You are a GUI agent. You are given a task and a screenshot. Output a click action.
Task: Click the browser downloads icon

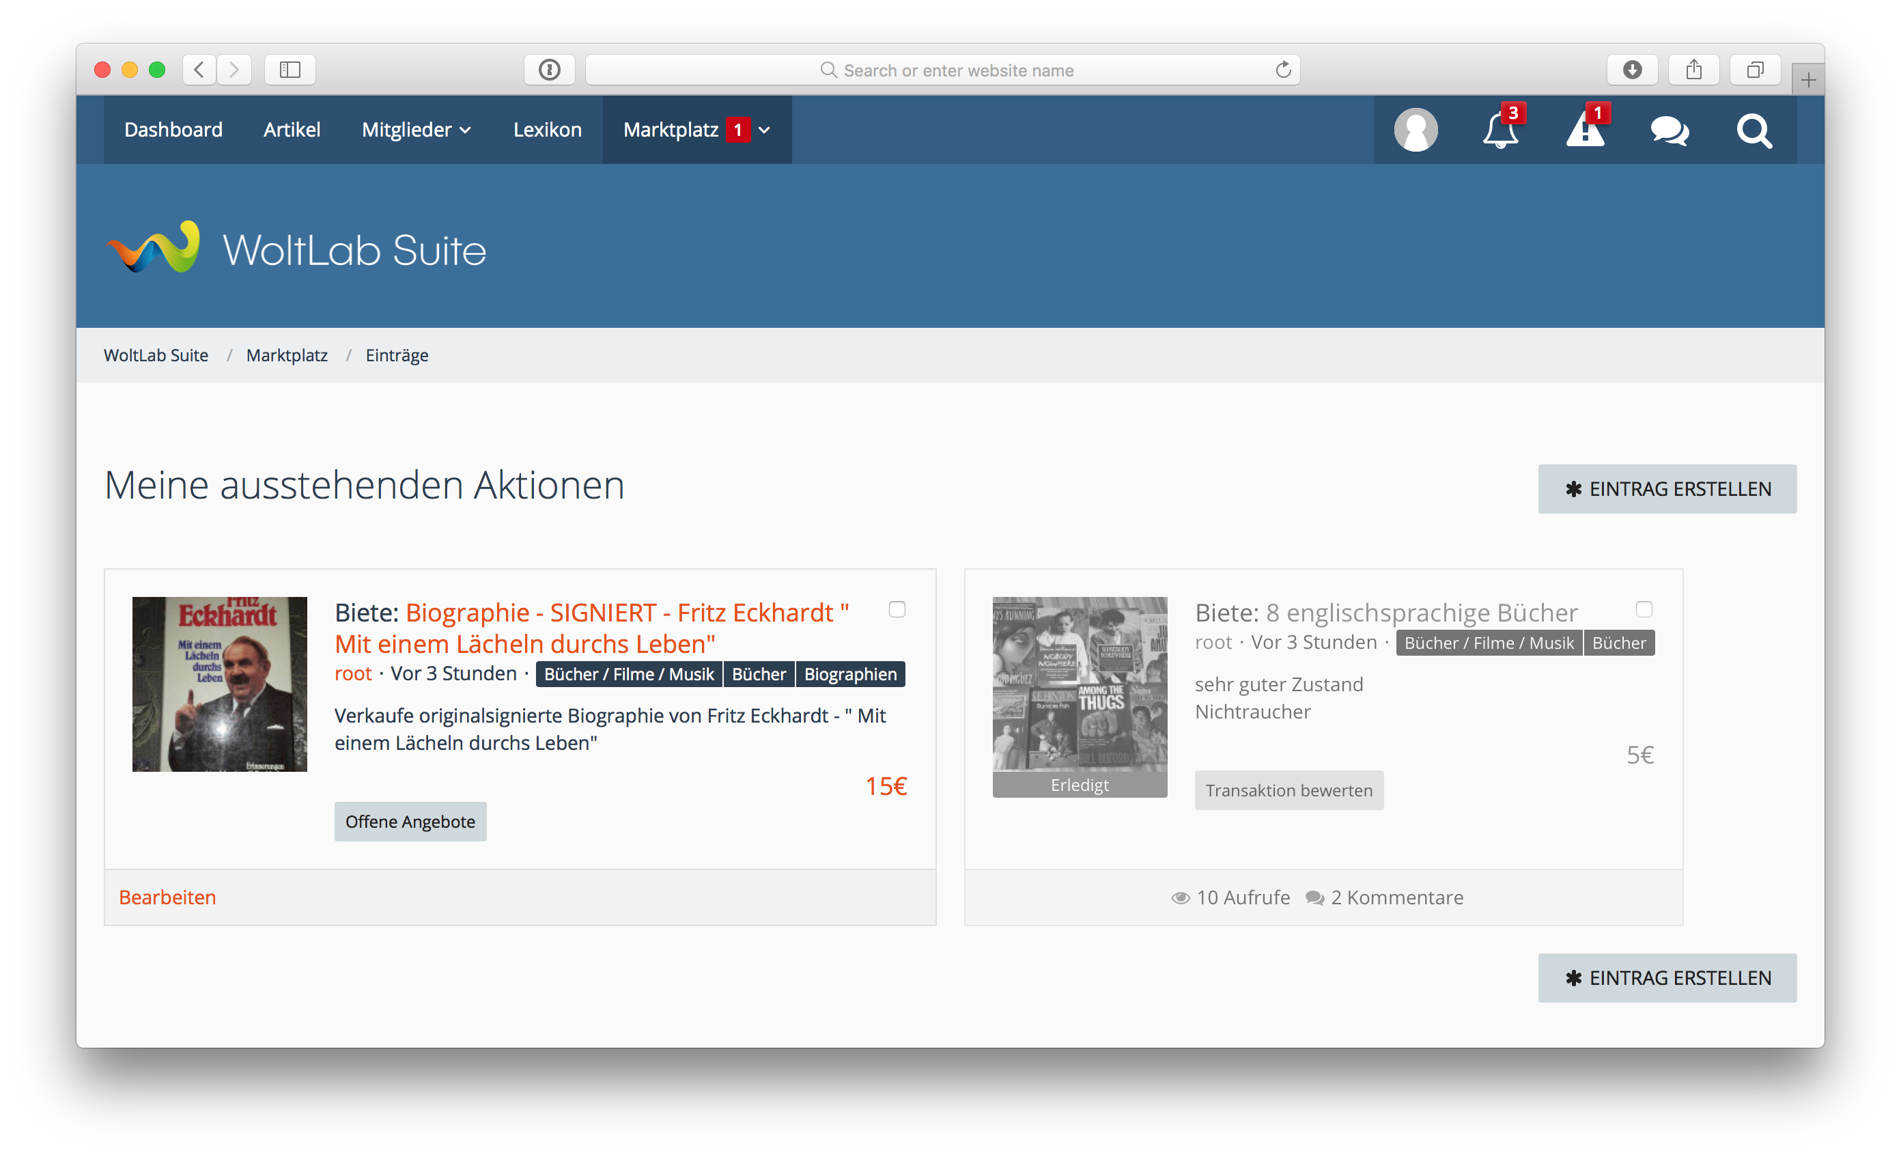point(1632,70)
